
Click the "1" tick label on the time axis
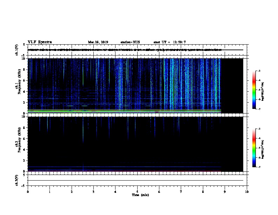point(49,192)
